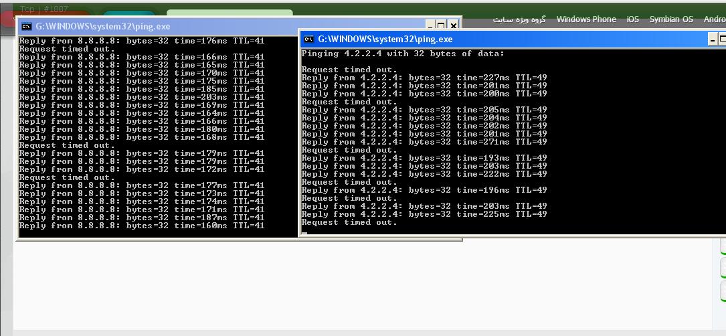
Task: Click the 8.8.8.8 reply with time=160ms
Action: pyautogui.click(x=142, y=226)
